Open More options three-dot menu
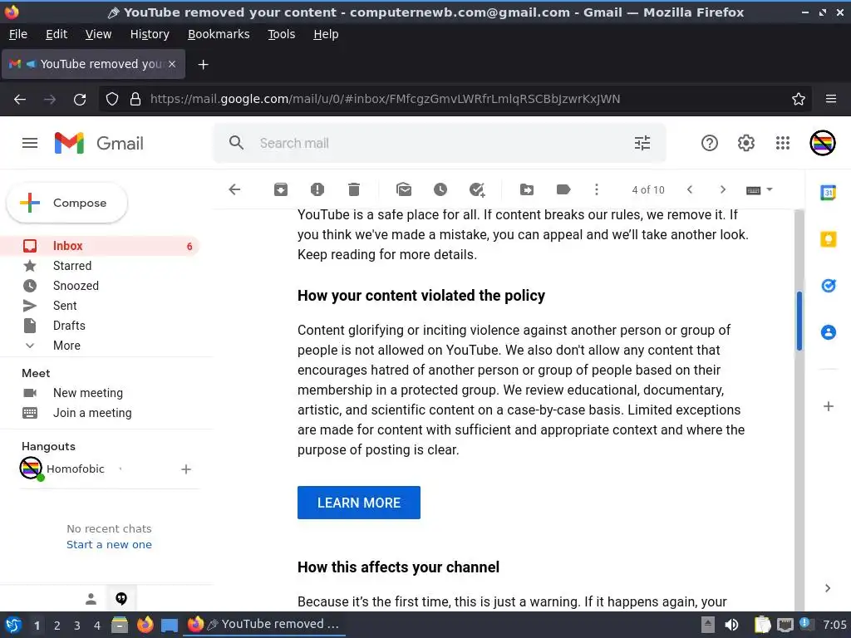The height and width of the screenshot is (638, 851). coord(597,189)
